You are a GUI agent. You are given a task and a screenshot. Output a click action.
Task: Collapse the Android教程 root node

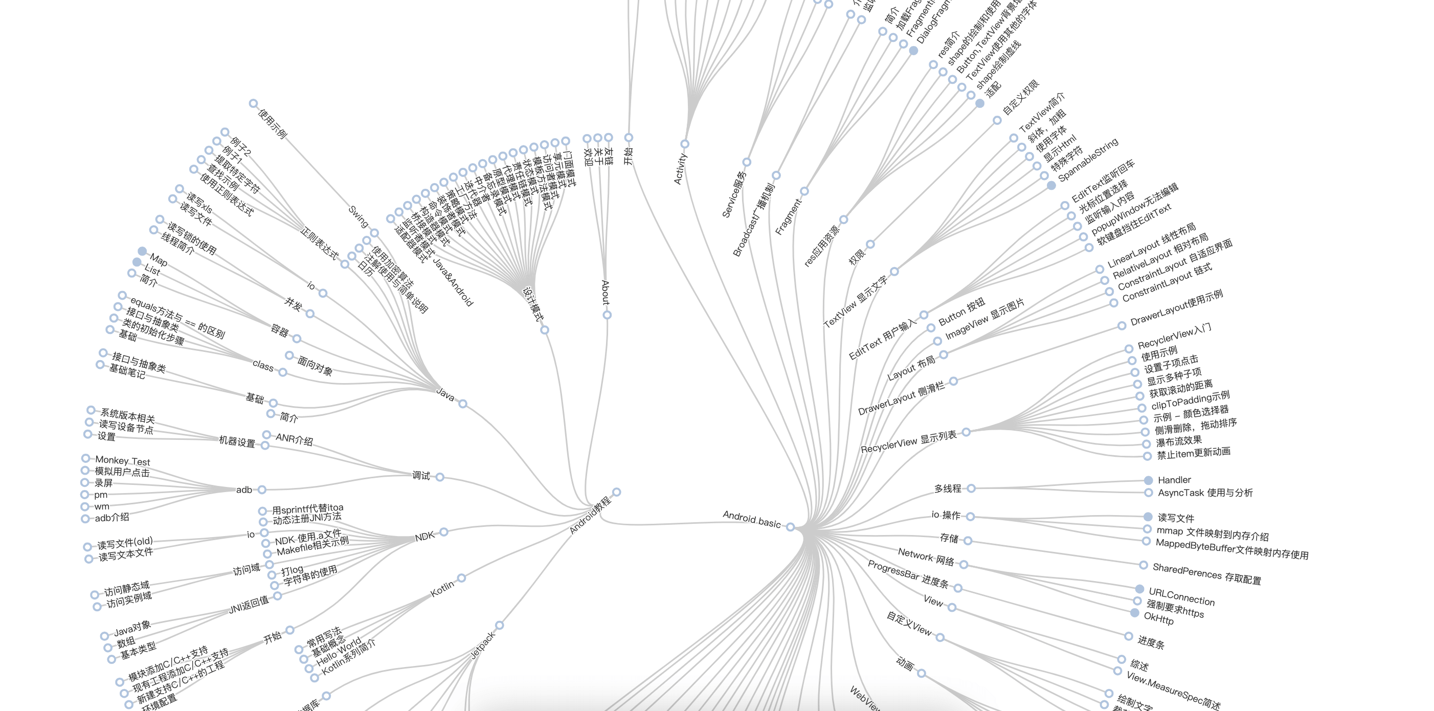(616, 492)
